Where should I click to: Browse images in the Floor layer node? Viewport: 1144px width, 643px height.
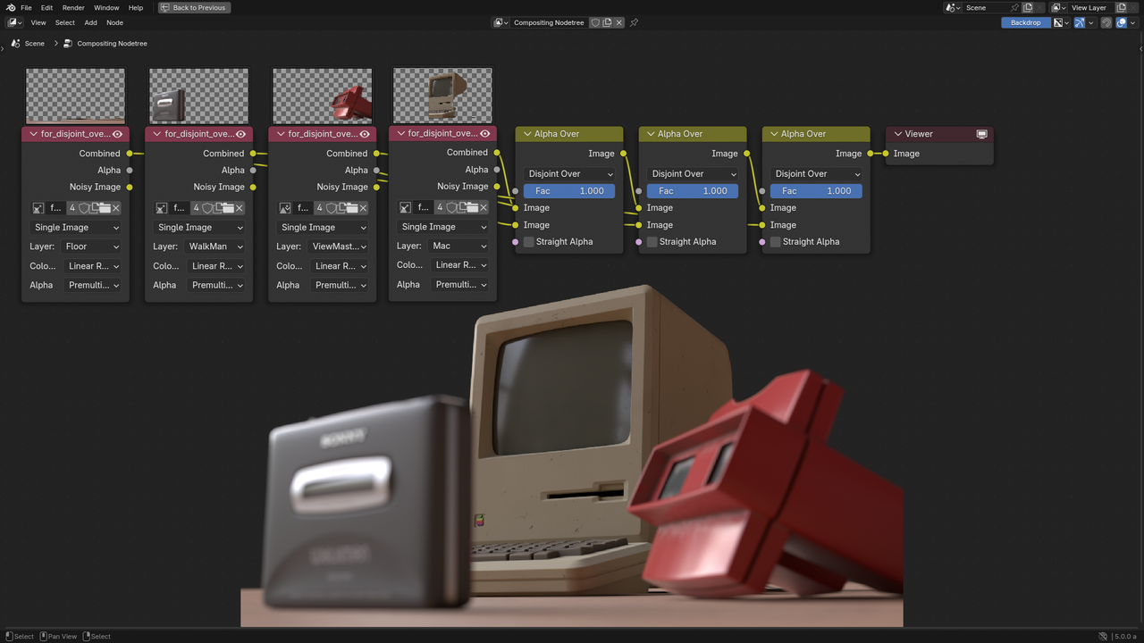point(38,208)
